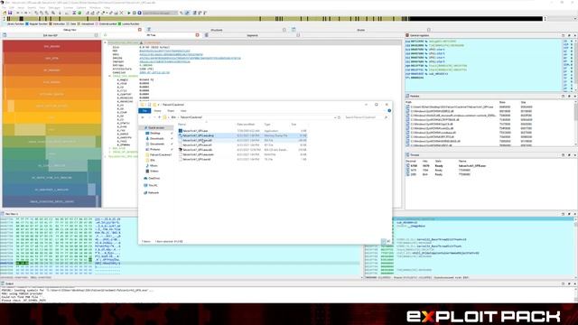Select the Memory Dump File row
Viewport: 578px width, 325px height.
click(242, 135)
